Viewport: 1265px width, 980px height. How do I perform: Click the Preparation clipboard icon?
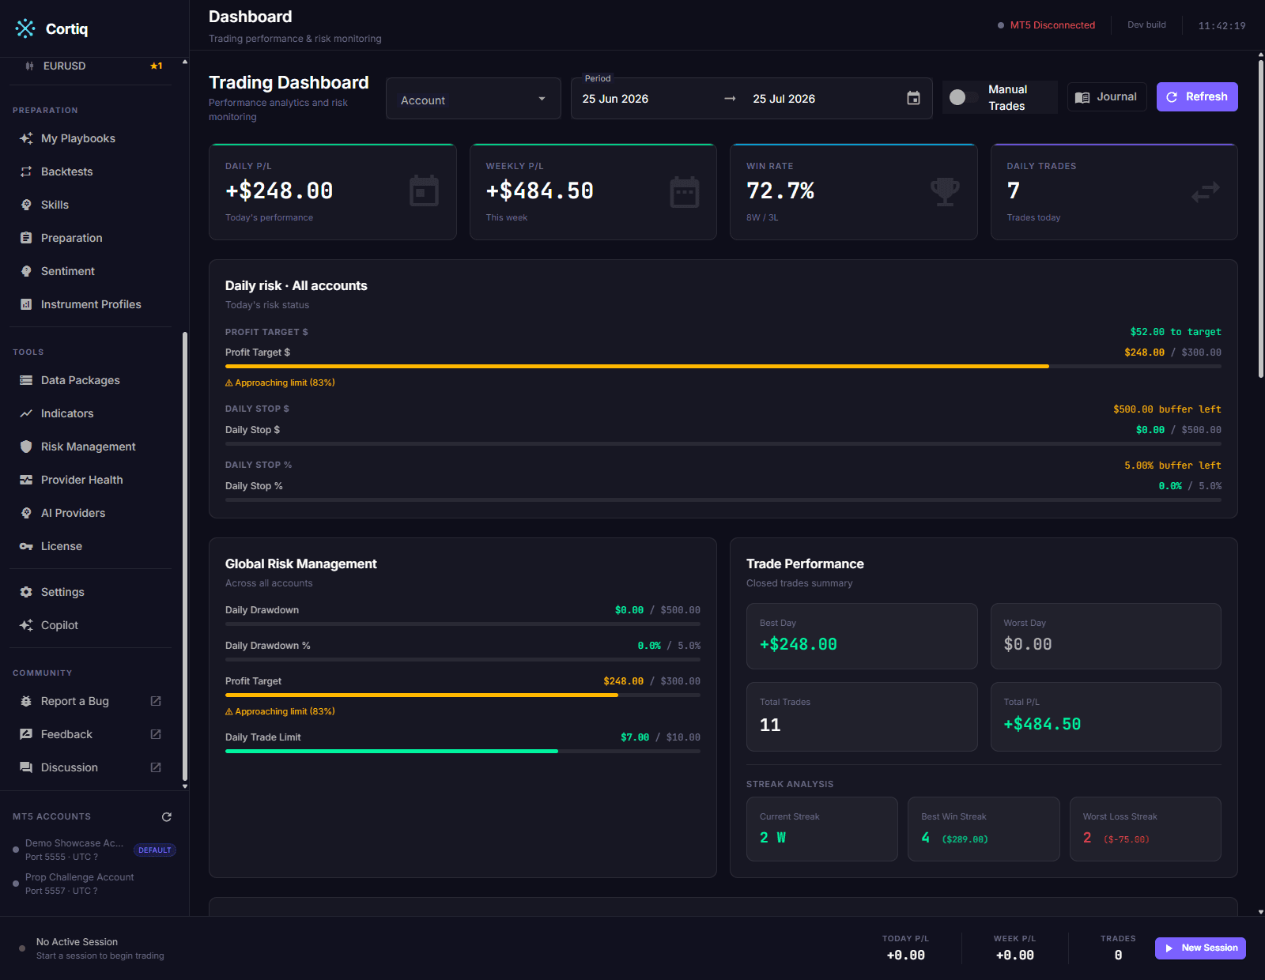click(x=26, y=238)
